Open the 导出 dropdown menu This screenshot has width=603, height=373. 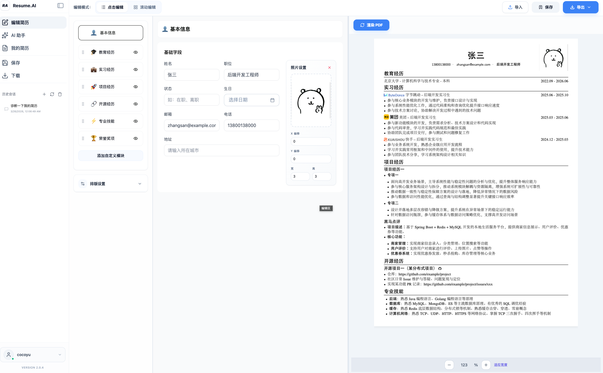click(x=580, y=7)
